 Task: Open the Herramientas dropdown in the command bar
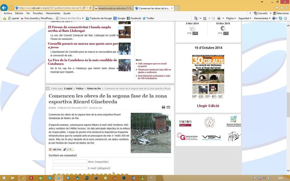[x=262, y=18]
